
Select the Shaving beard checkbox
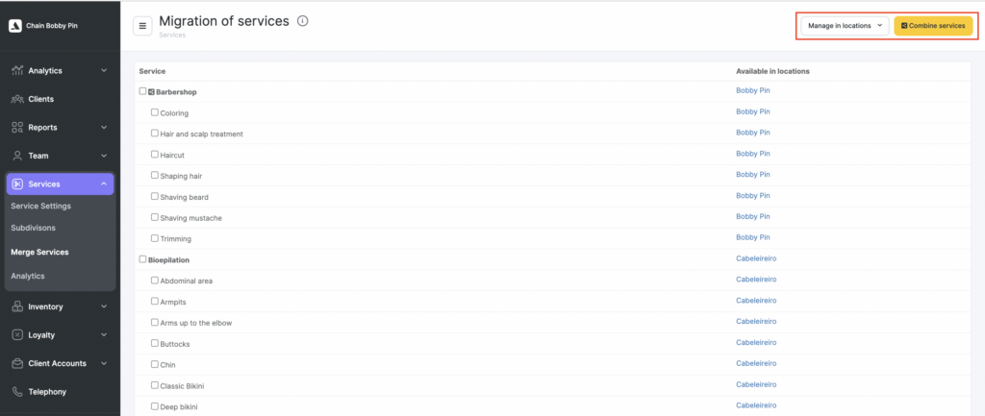click(x=155, y=197)
